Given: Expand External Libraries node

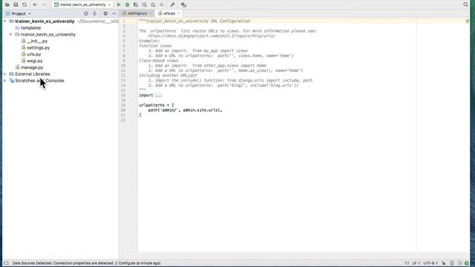Looking at the screenshot, I should click(x=5, y=74).
